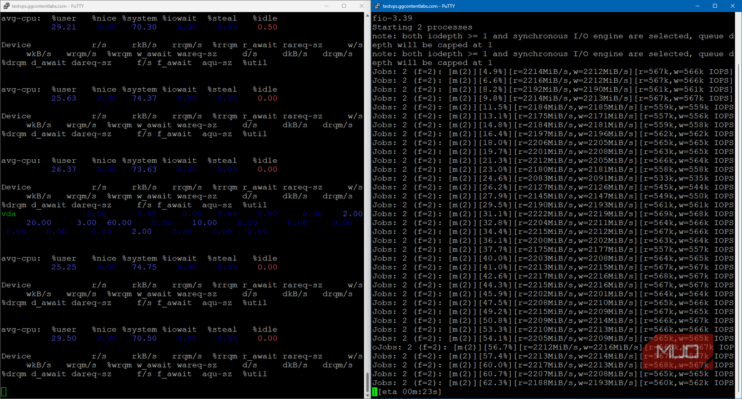Maximize the left PuTTY window

tap(344, 6)
